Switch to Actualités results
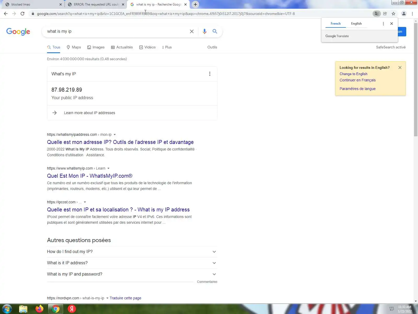This screenshot has width=418, height=314. [122, 47]
